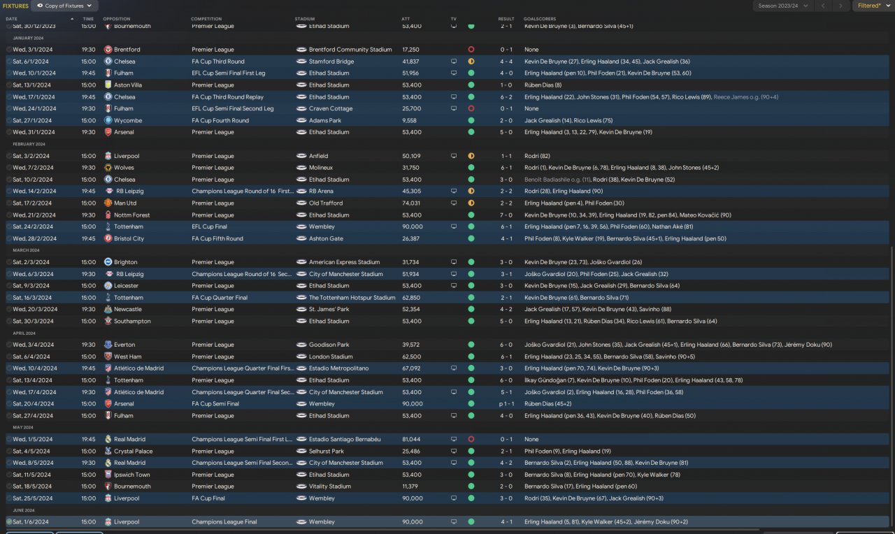
Task: Click the Bristol City club badge
Action: (x=108, y=238)
